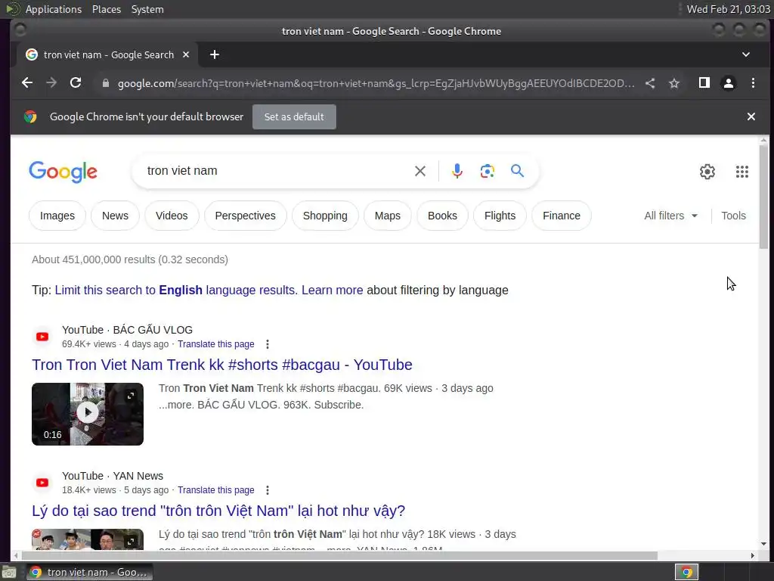This screenshot has width=774, height=581.
Task: Switch to the Images filter
Action: coord(57,216)
